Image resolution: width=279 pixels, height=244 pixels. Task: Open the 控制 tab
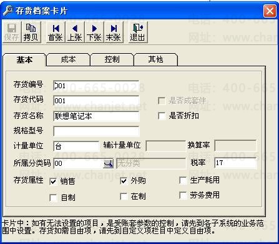click(x=112, y=59)
